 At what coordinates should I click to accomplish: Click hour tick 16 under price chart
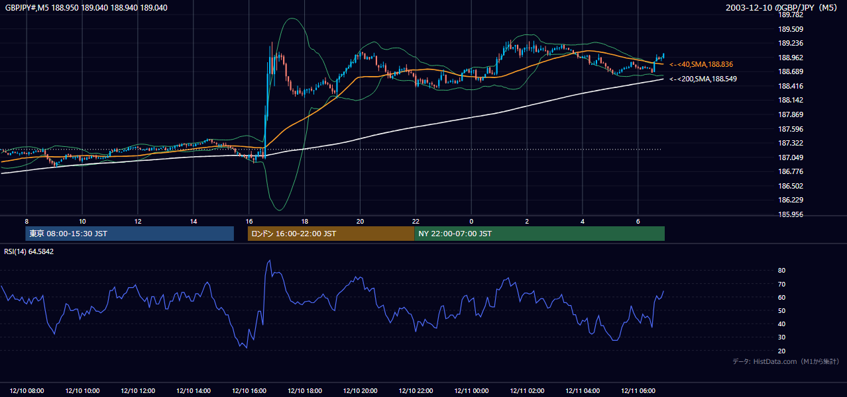coord(249,221)
